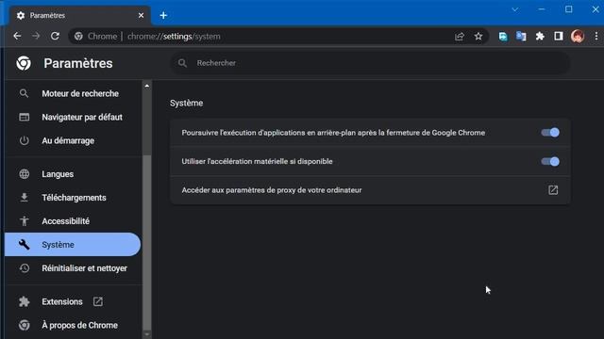
Task: Bookmark this page with the star icon
Action: [x=478, y=37]
